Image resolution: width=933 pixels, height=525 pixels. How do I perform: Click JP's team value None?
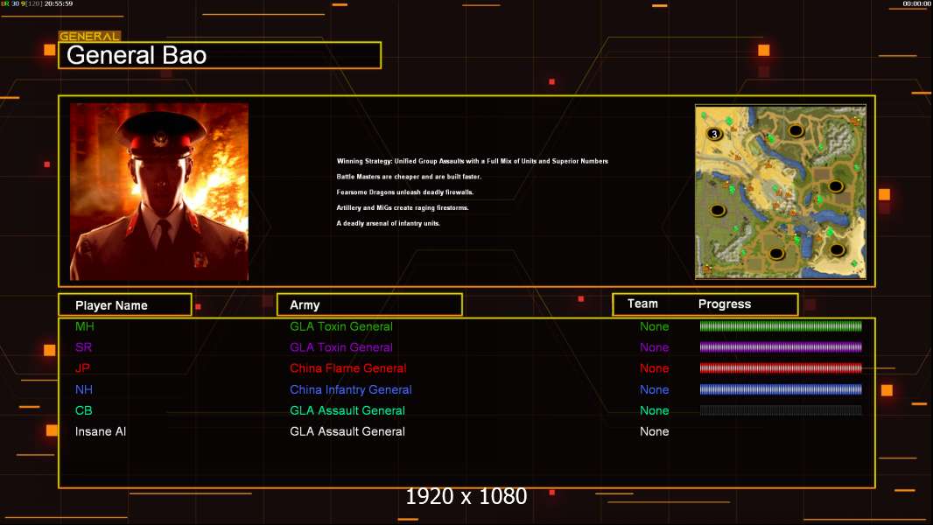(x=654, y=368)
